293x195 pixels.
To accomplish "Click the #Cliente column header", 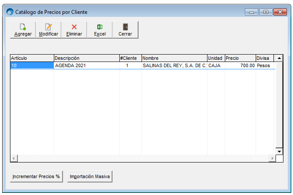I will tap(131, 58).
